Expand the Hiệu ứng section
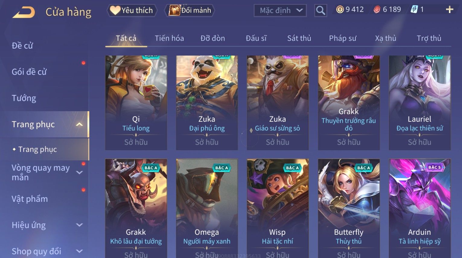 coord(79,225)
